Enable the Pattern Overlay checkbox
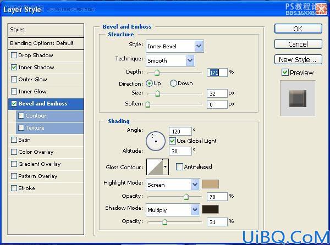330x245 pixels. point(14,176)
